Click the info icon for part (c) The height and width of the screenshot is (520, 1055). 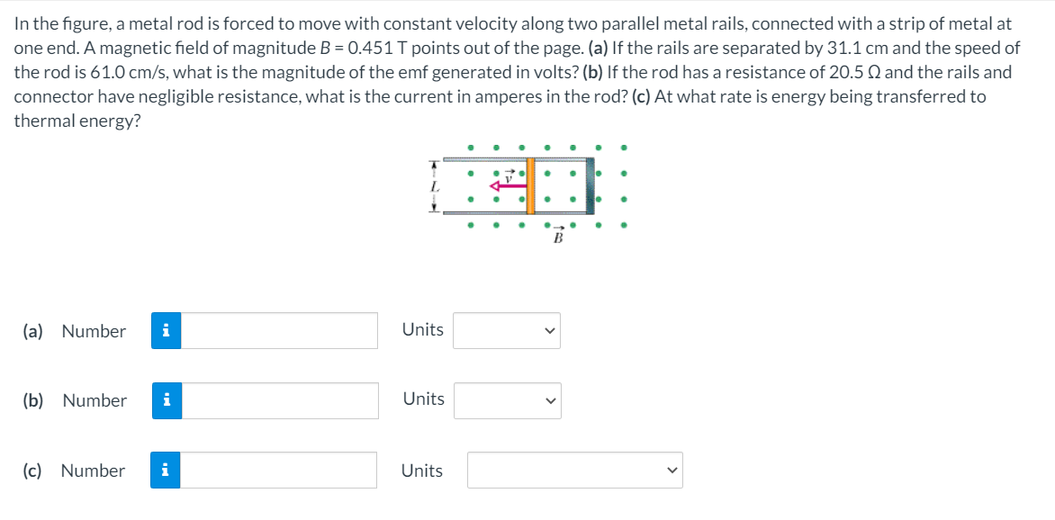click(x=165, y=471)
